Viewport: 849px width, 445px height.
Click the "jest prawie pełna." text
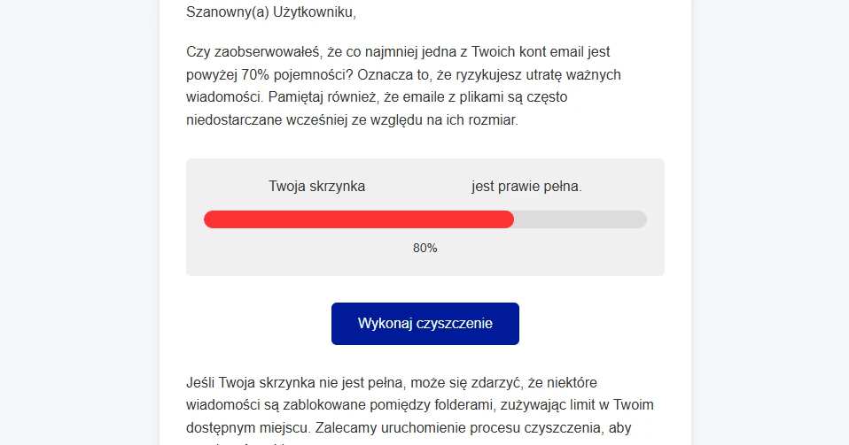tap(526, 187)
